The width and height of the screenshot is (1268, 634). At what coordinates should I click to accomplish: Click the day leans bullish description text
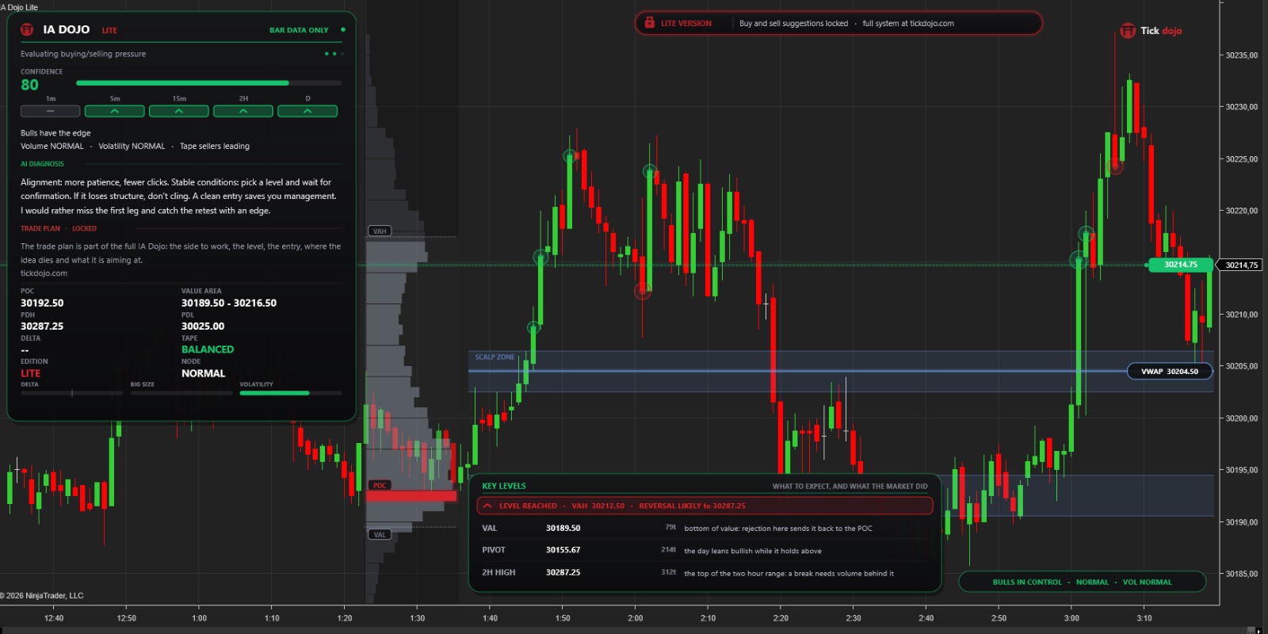pyautogui.click(x=753, y=551)
